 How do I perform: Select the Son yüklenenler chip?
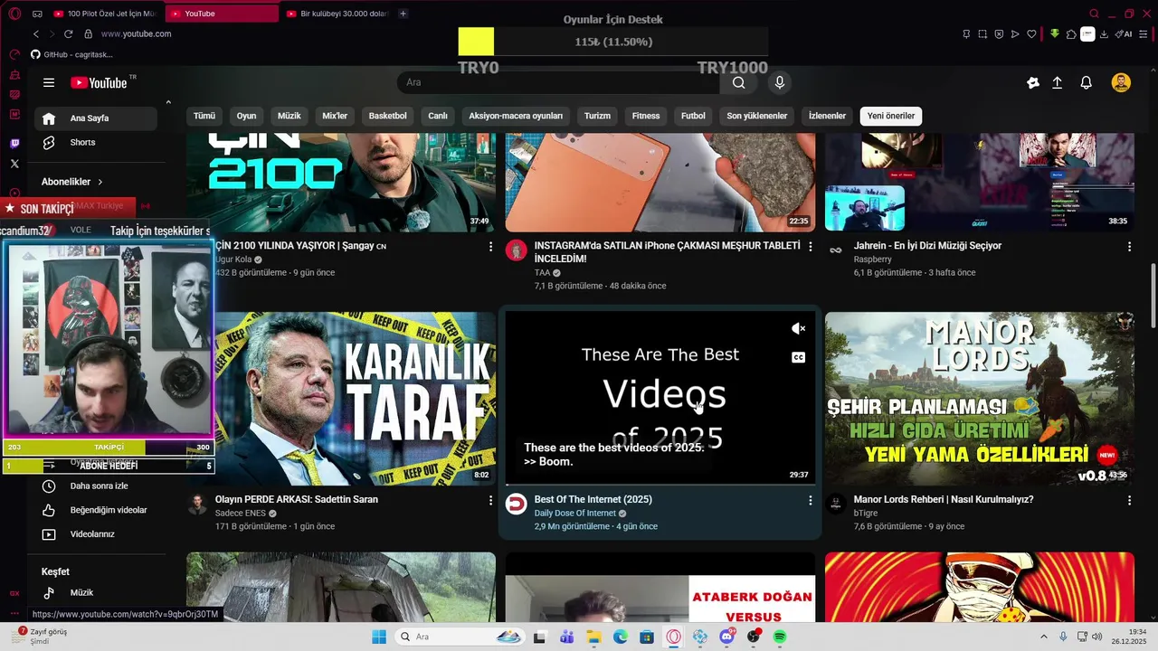click(x=757, y=116)
